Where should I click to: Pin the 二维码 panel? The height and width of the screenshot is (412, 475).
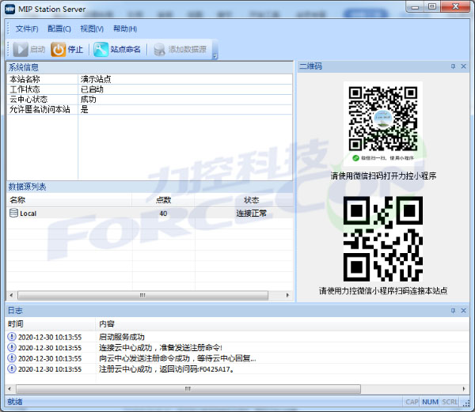(x=453, y=66)
